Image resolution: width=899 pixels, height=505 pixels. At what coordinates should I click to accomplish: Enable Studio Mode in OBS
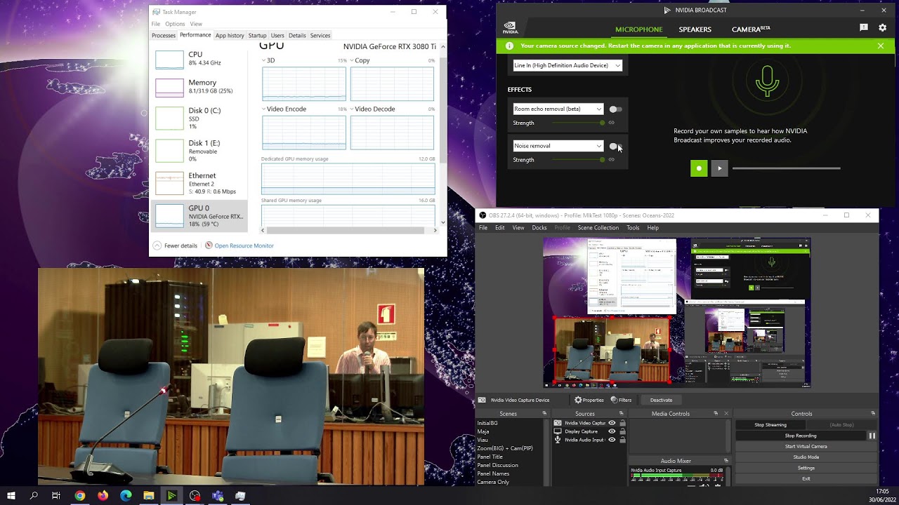[x=806, y=457]
